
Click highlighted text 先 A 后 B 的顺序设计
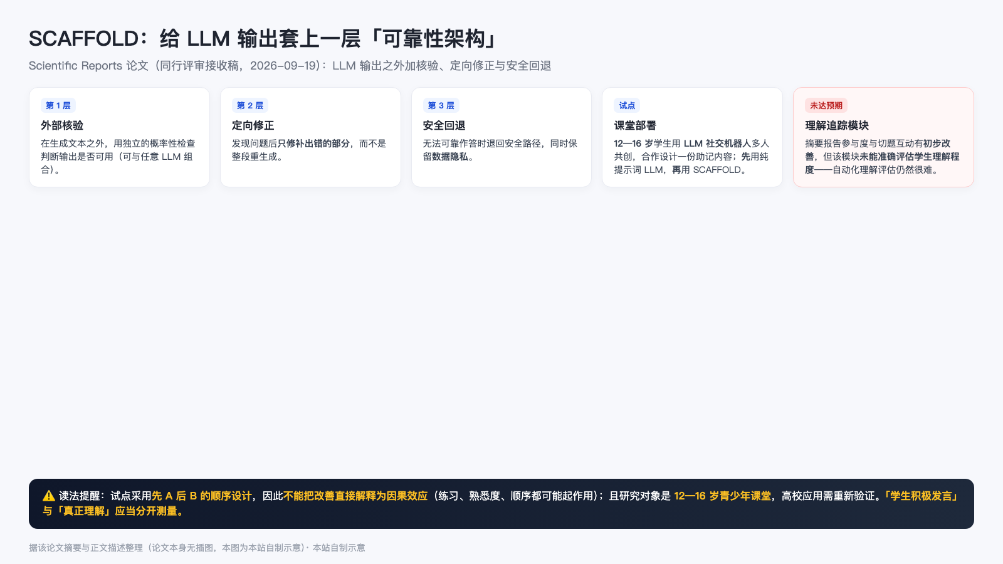(x=202, y=496)
